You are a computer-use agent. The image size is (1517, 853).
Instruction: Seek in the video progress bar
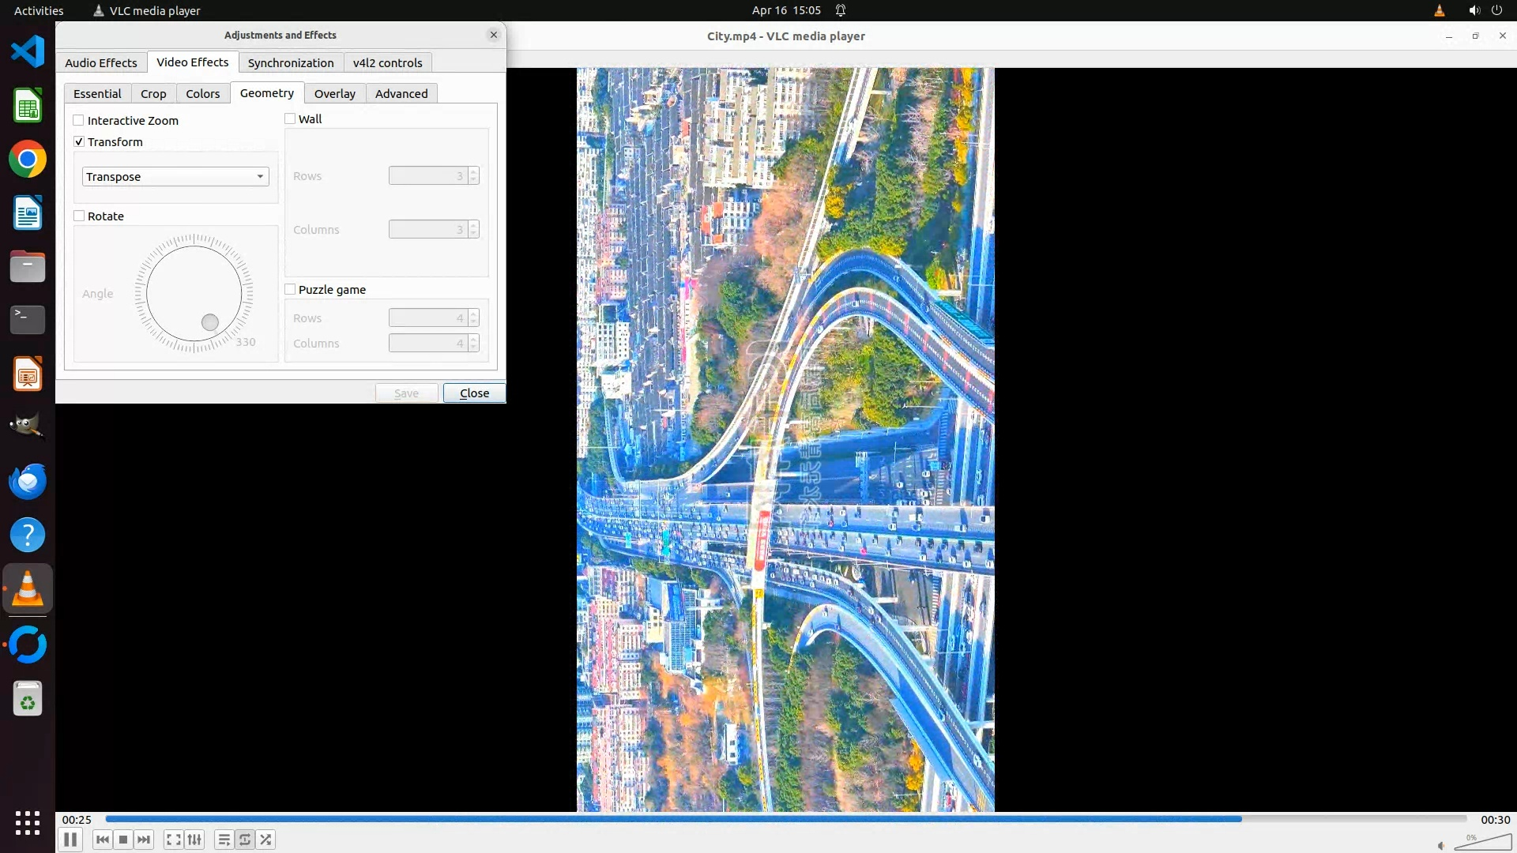pyautogui.click(x=785, y=819)
